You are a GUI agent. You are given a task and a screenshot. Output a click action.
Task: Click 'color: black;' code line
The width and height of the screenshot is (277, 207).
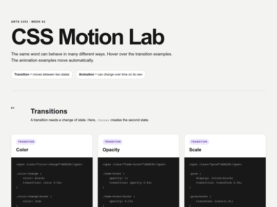coord(34,178)
